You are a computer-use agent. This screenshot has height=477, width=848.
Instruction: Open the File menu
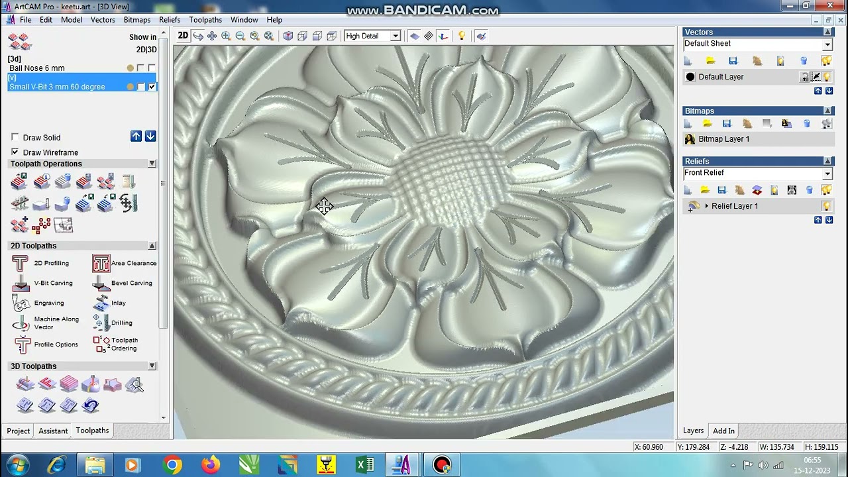click(x=25, y=20)
